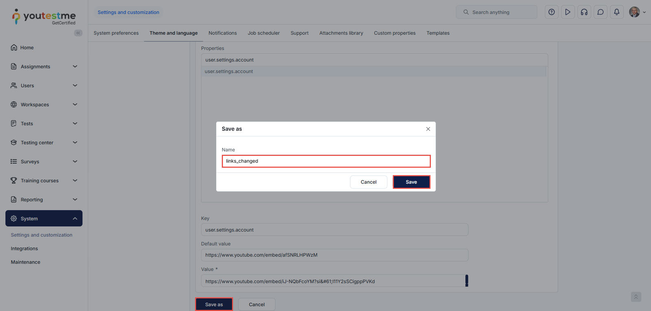651x311 pixels.
Task: Click the headset support icon
Action: click(x=584, y=12)
